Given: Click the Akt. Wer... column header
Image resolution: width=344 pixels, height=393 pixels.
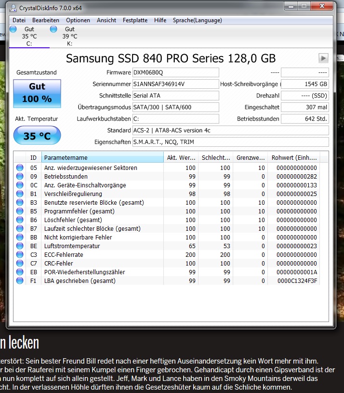Looking at the screenshot, I should [181, 158].
